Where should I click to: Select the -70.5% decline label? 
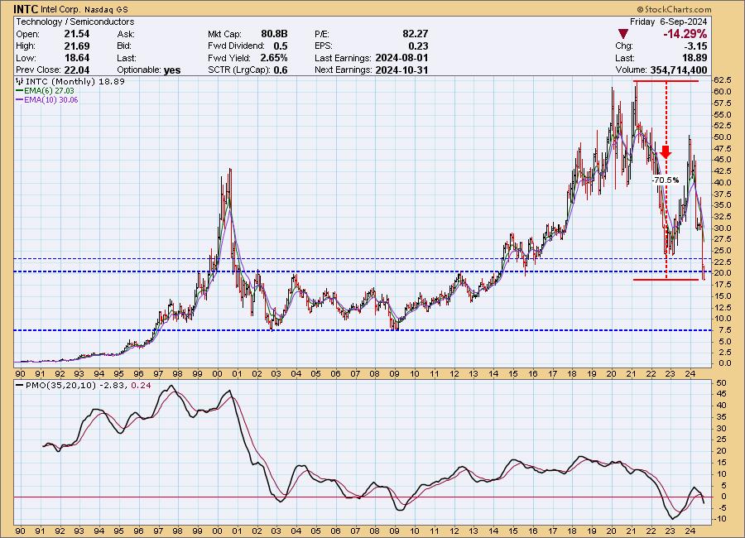pyautogui.click(x=665, y=180)
